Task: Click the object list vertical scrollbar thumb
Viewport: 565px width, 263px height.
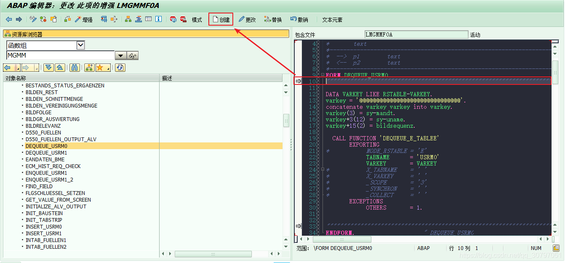Action: 286,120
